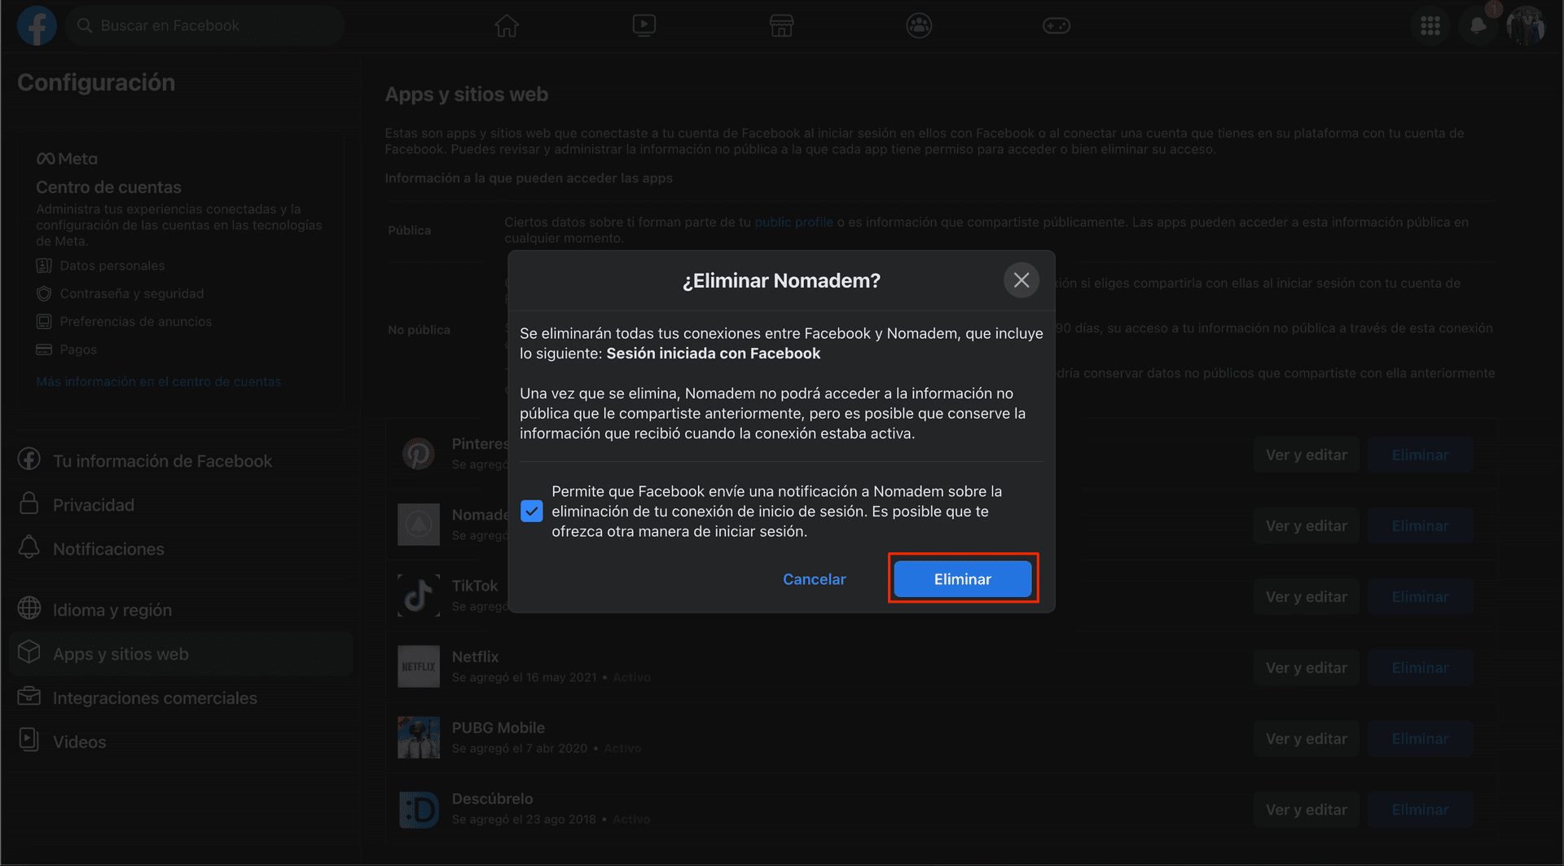This screenshot has width=1564, height=866.
Task: Click Ver y editar for PUBG Mobile
Action: (1306, 738)
